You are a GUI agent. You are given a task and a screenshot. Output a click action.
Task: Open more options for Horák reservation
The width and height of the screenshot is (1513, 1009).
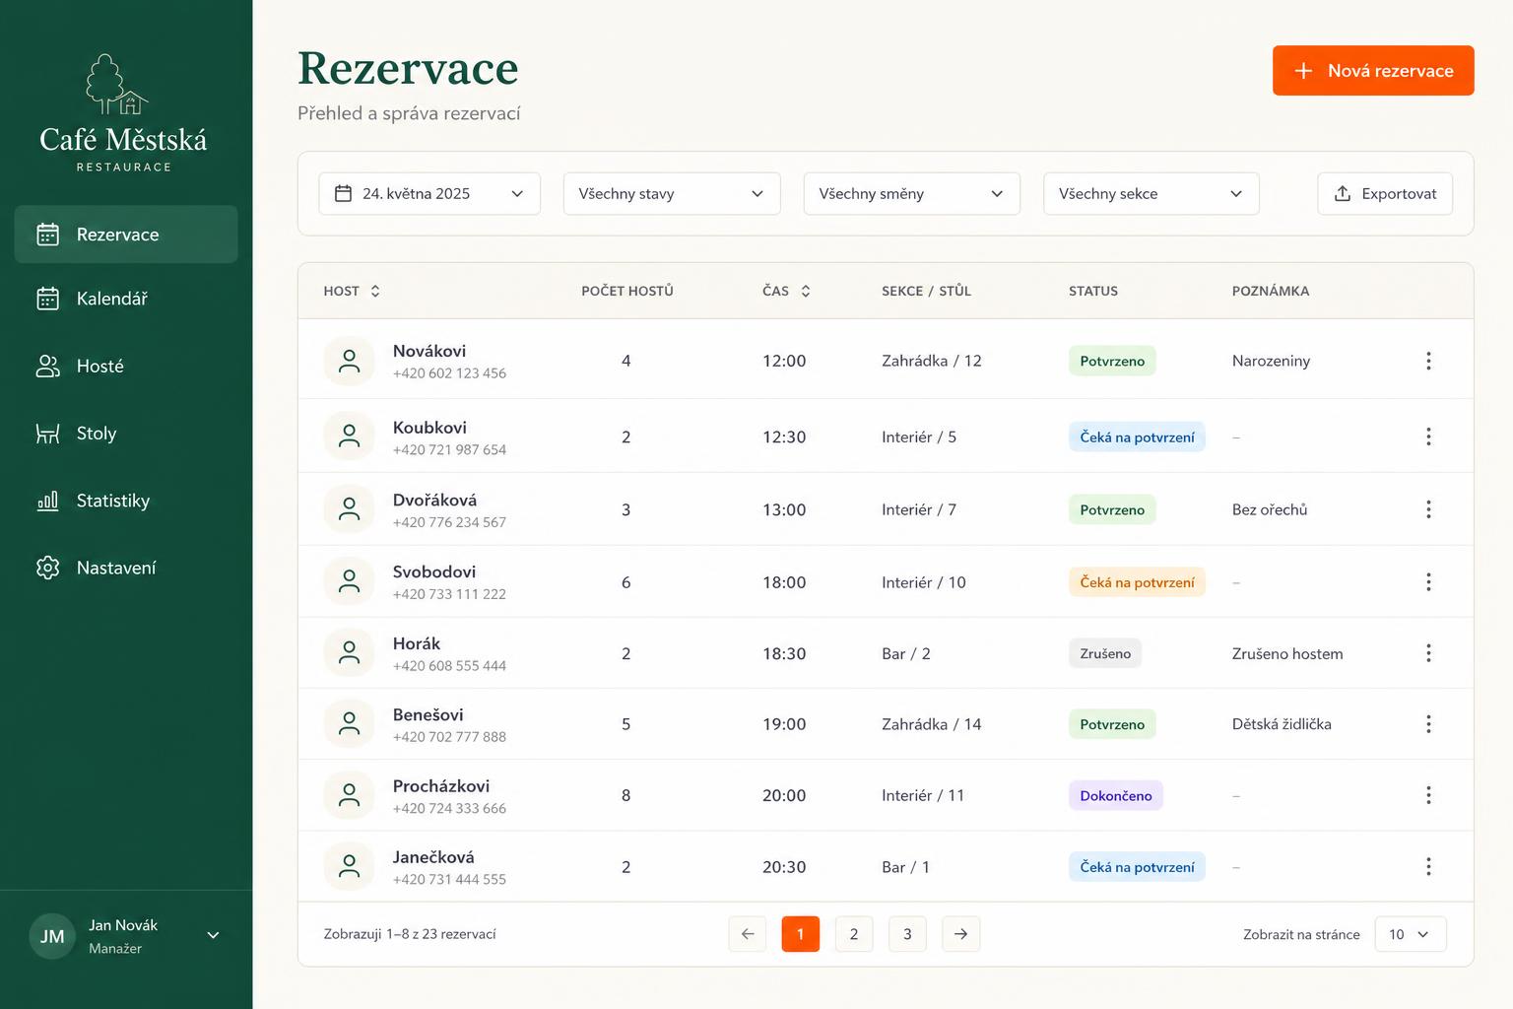pos(1428,653)
